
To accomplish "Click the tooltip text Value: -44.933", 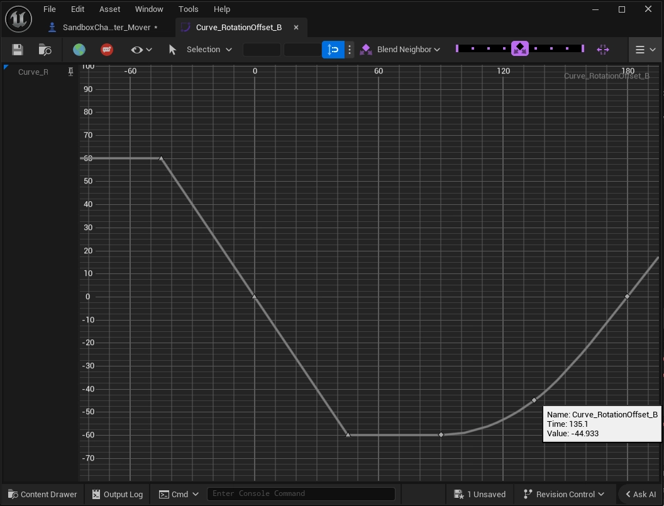I will coord(573,433).
